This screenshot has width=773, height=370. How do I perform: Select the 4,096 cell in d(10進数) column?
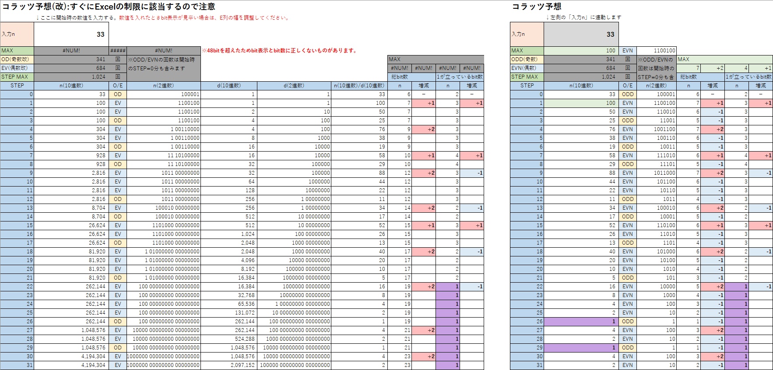(x=229, y=260)
